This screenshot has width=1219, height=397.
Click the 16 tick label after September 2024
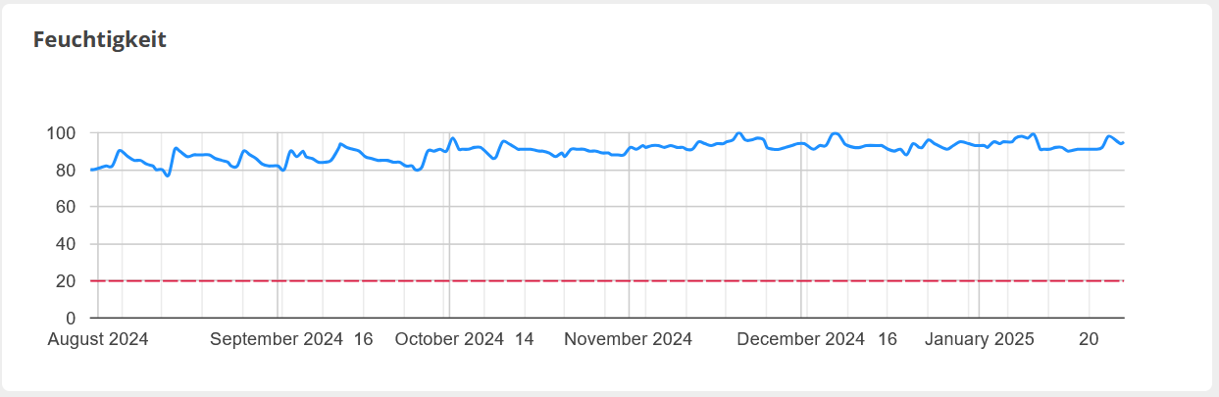[363, 339]
